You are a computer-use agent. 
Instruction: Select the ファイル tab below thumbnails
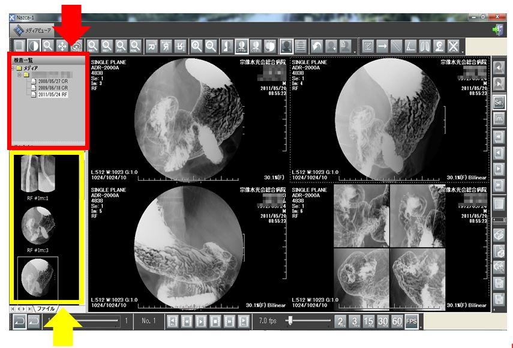[46, 308]
